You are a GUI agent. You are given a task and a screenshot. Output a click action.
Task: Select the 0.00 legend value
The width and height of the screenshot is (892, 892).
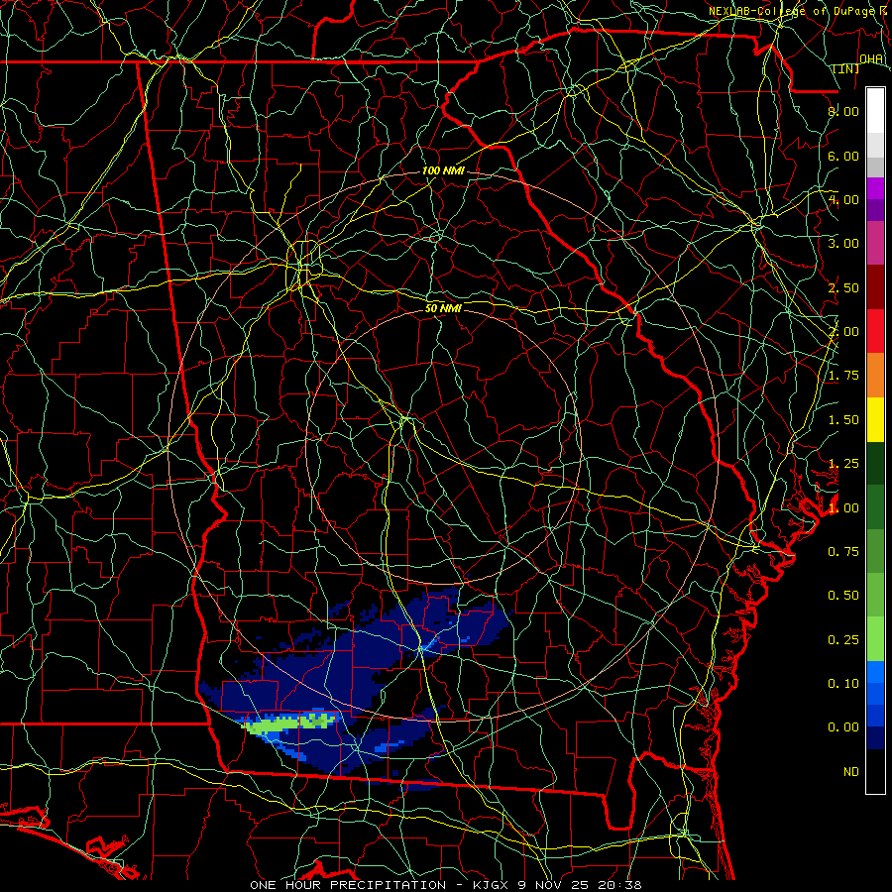pyautogui.click(x=843, y=727)
